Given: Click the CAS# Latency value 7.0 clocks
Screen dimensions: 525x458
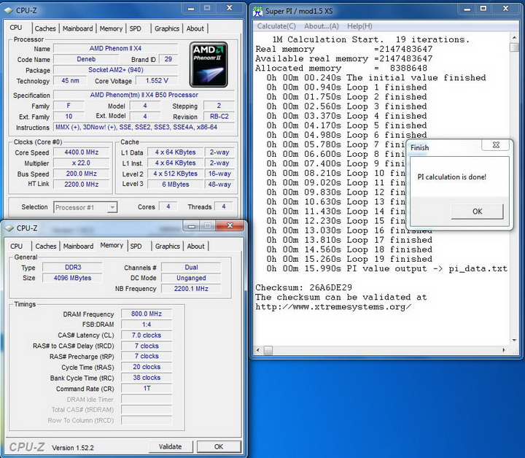Looking at the screenshot, I should click(x=147, y=335).
